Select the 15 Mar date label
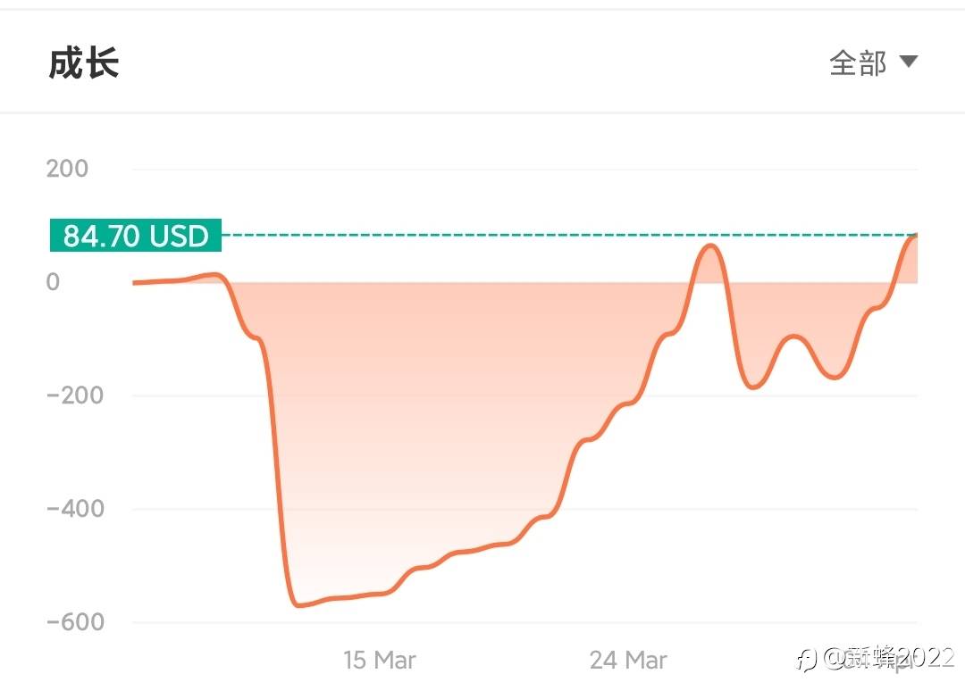 coord(379,660)
